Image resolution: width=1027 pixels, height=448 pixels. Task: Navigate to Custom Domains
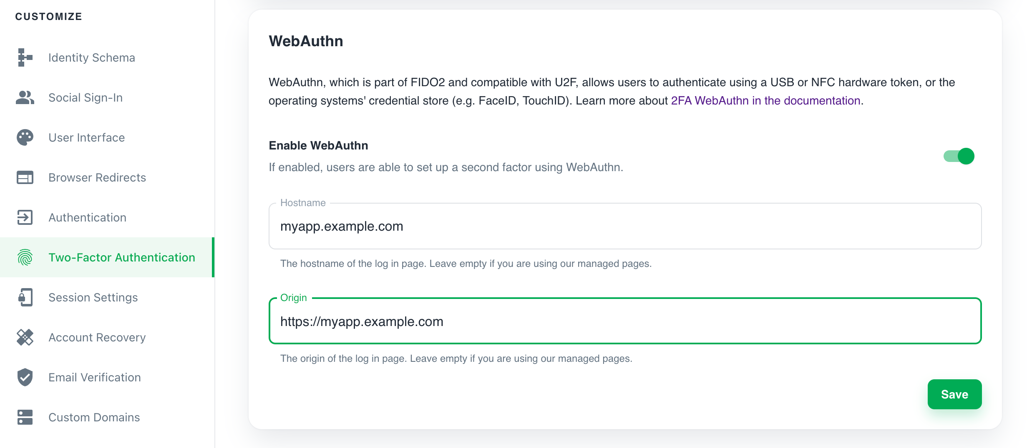click(107, 417)
